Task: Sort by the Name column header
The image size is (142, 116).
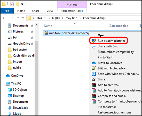Action: click(48, 26)
